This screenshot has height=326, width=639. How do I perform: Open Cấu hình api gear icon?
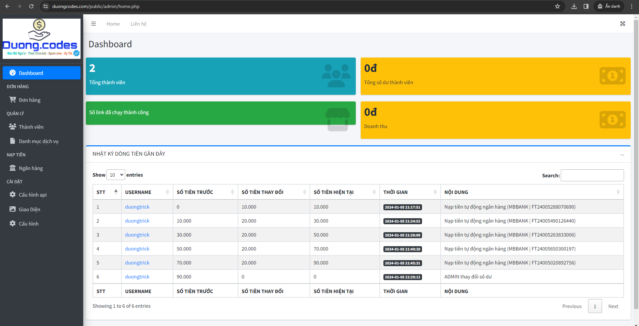tap(13, 195)
